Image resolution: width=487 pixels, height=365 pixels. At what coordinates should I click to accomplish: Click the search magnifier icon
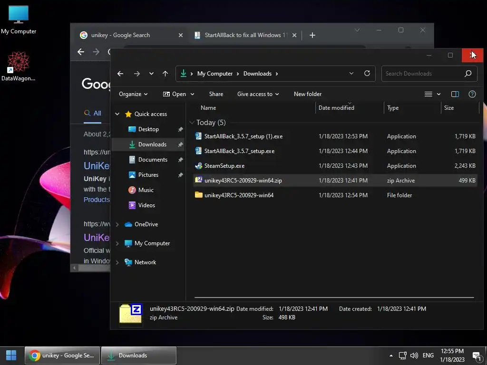(x=468, y=74)
